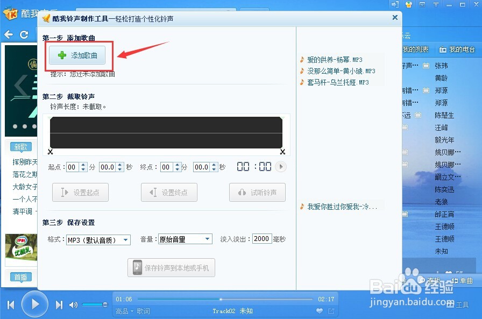The width and height of the screenshot is (482, 319).
Task: Click the change skin shirt icon
Action: [x=408, y=5]
